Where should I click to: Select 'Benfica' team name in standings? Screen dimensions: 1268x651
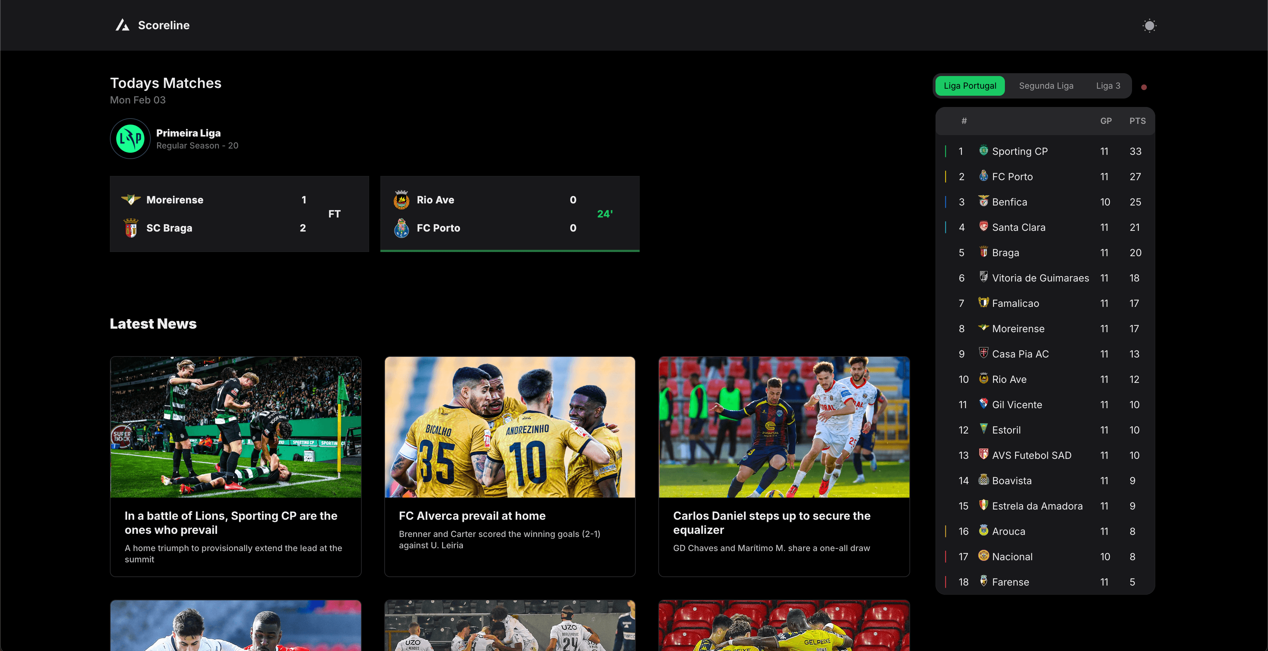pyautogui.click(x=1009, y=202)
